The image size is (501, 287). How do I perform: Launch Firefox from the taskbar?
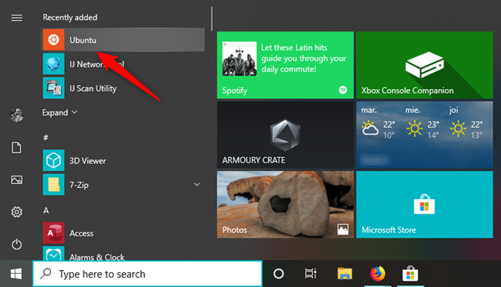[x=377, y=274]
